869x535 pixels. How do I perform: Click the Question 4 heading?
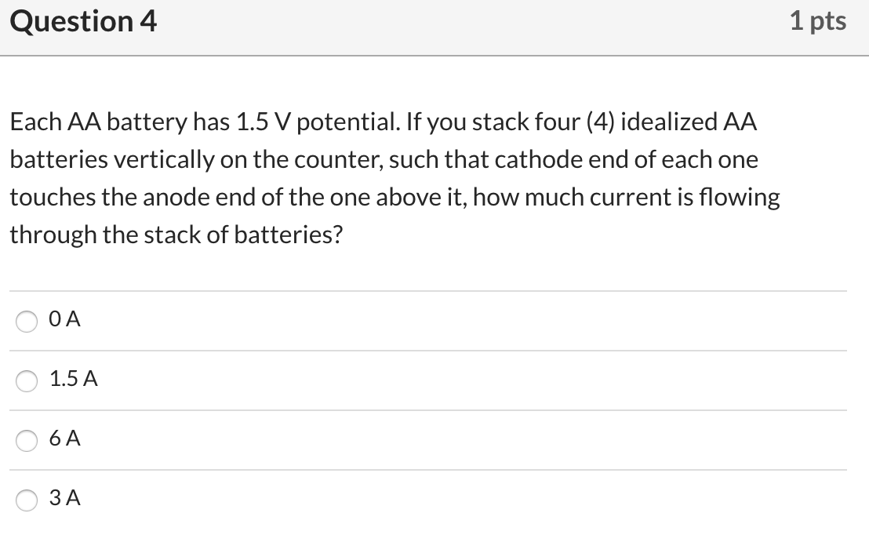click(82, 22)
